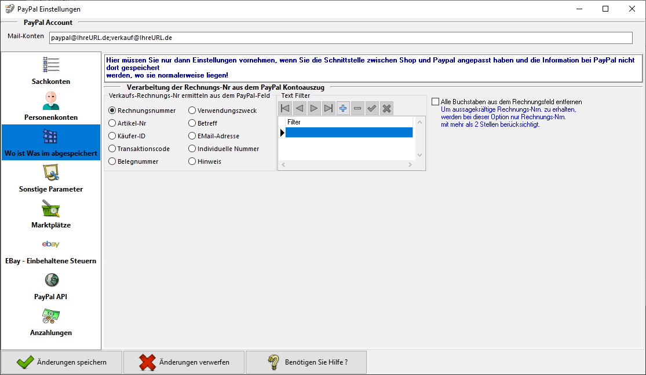Click Änderungen speichern button

(62, 362)
